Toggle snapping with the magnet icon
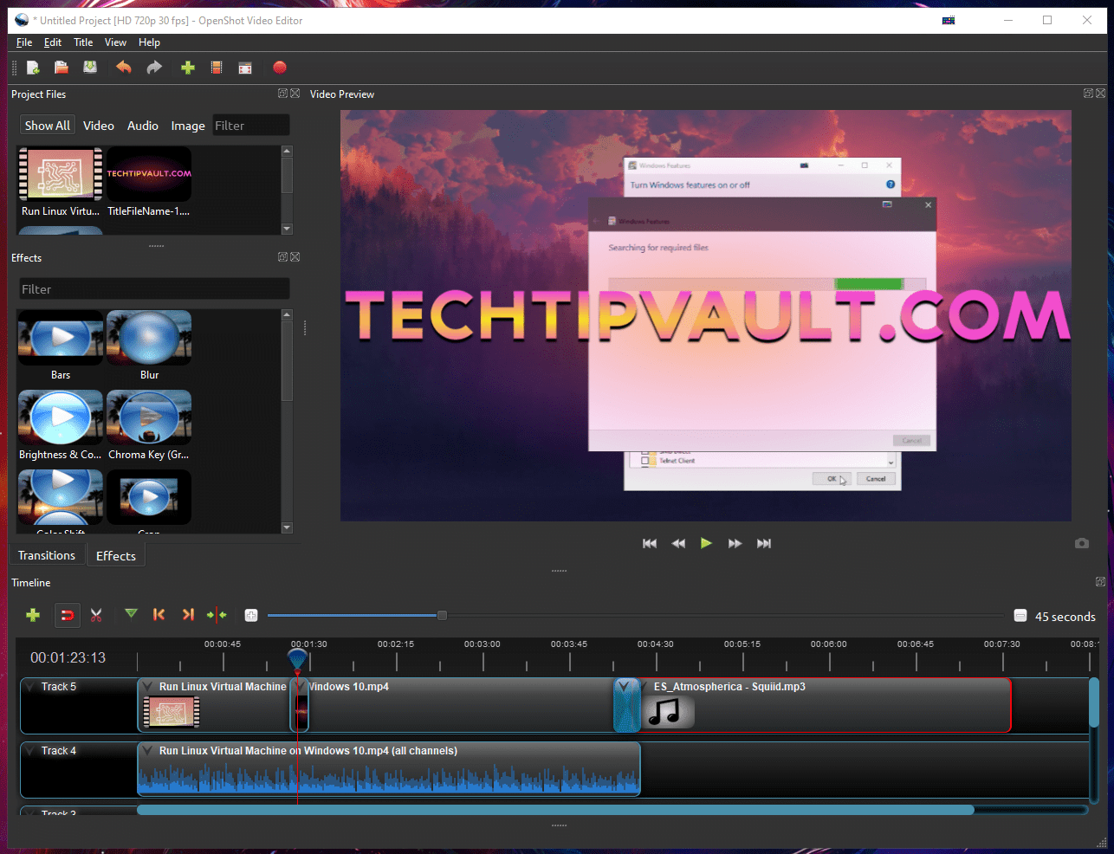 click(68, 615)
